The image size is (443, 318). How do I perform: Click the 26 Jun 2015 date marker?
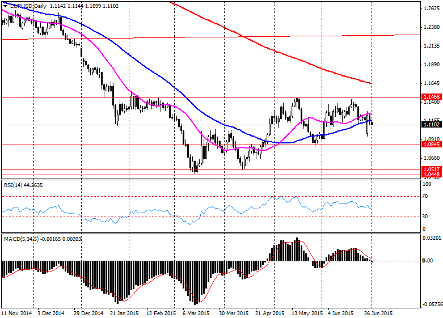click(378, 313)
